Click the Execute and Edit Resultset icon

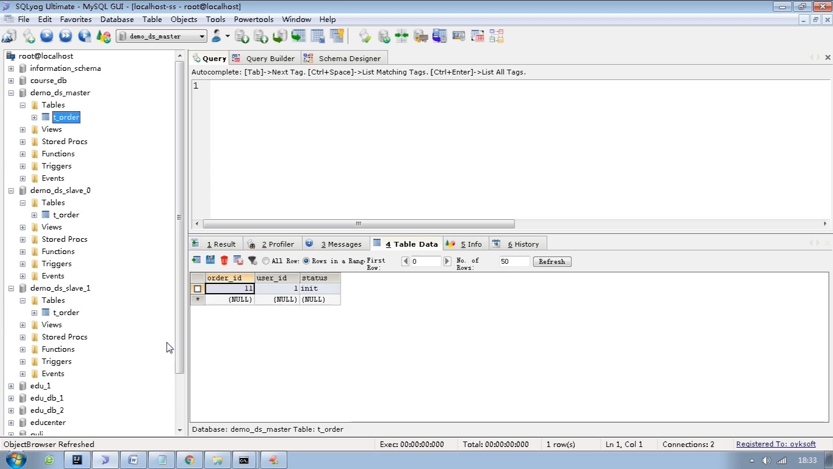point(84,36)
